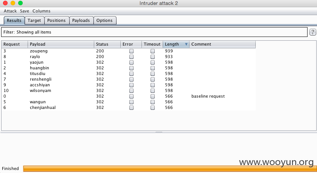Click the filter bar showing all items
This screenshot has width=317, height=173.
154,32
